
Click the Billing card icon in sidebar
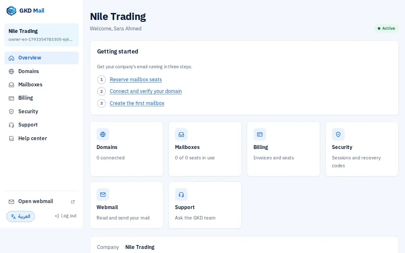click(x=11, y=98)
